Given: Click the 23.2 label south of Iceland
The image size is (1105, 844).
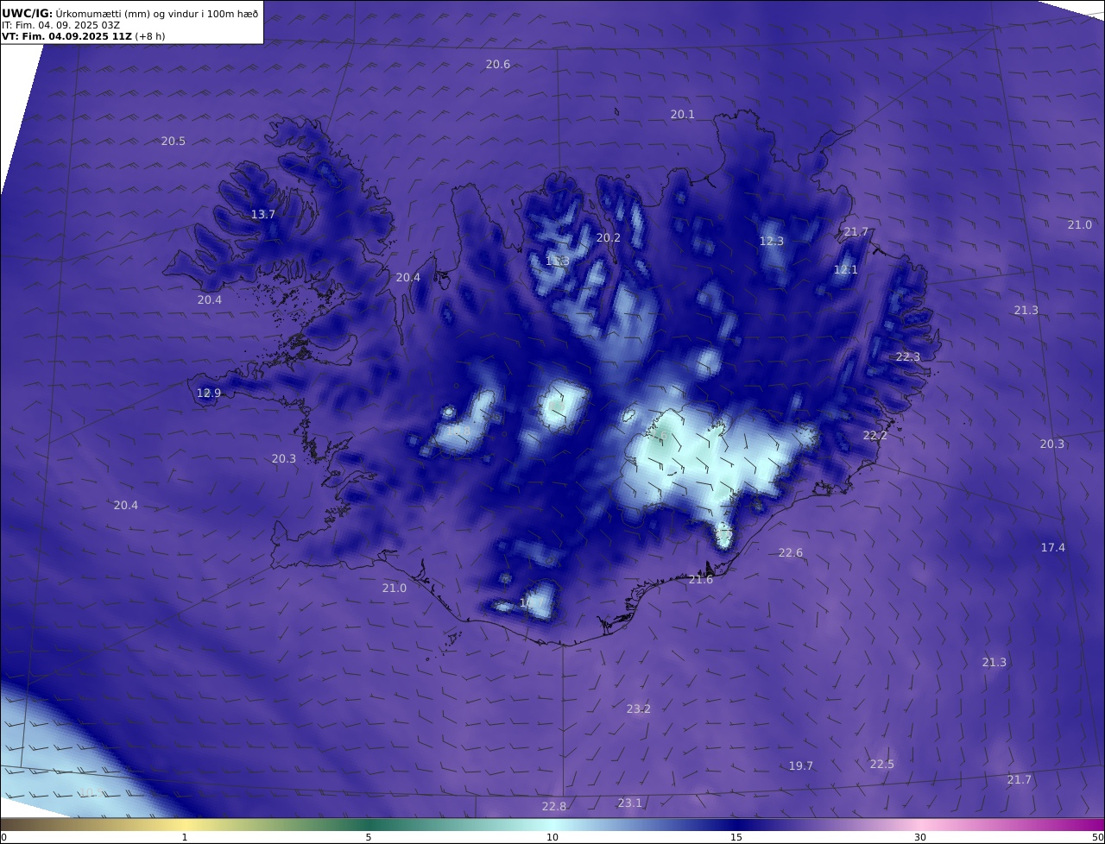Looking at the screenshot, I should 638,709.
